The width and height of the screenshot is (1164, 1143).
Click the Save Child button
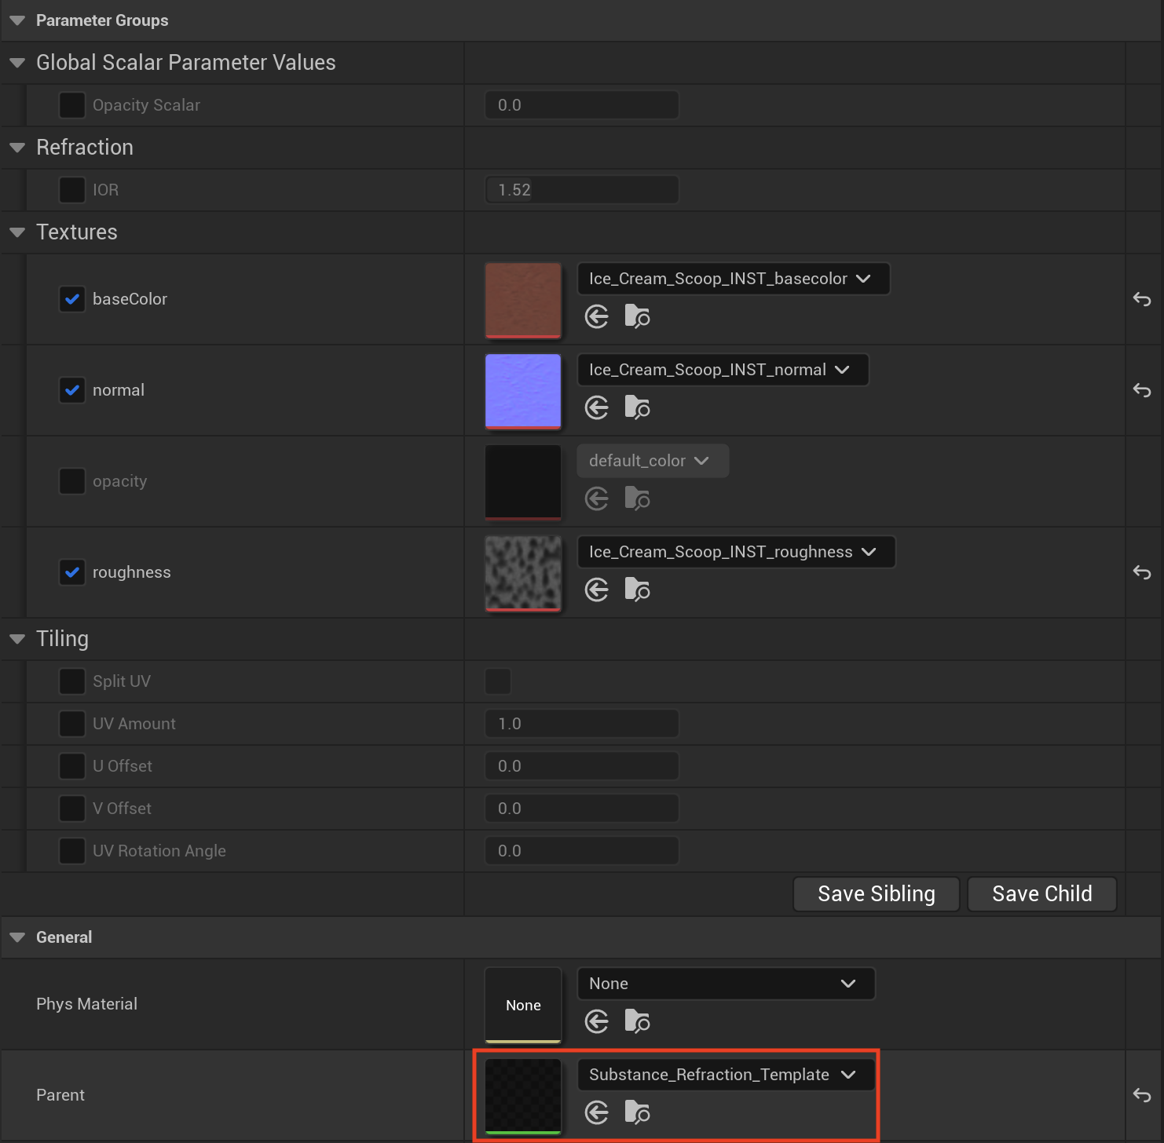coord(1041,894)
